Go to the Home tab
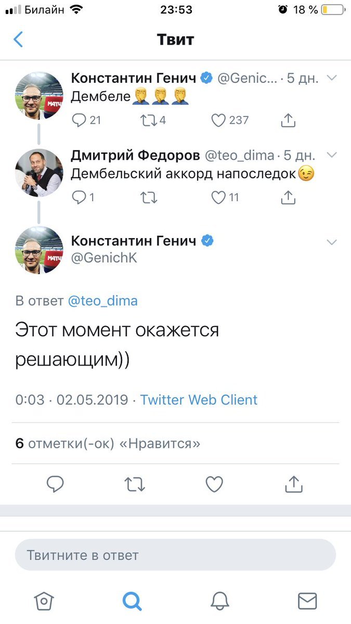 pos(44,601)
